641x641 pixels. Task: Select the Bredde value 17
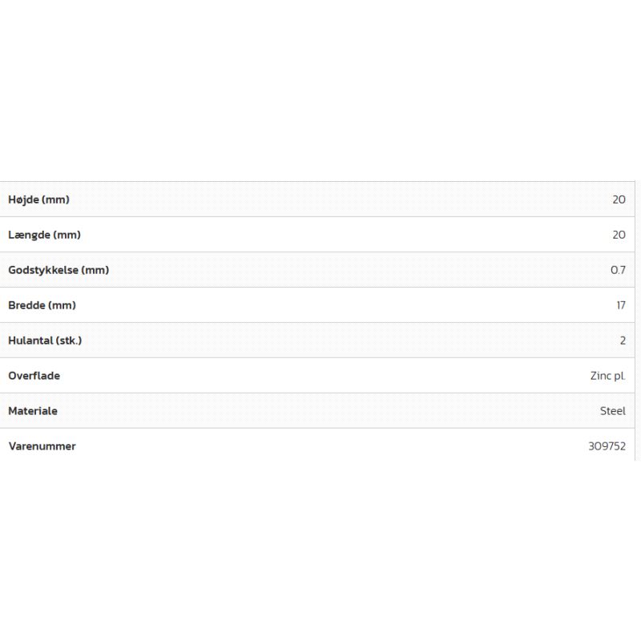tap(620, 305)
